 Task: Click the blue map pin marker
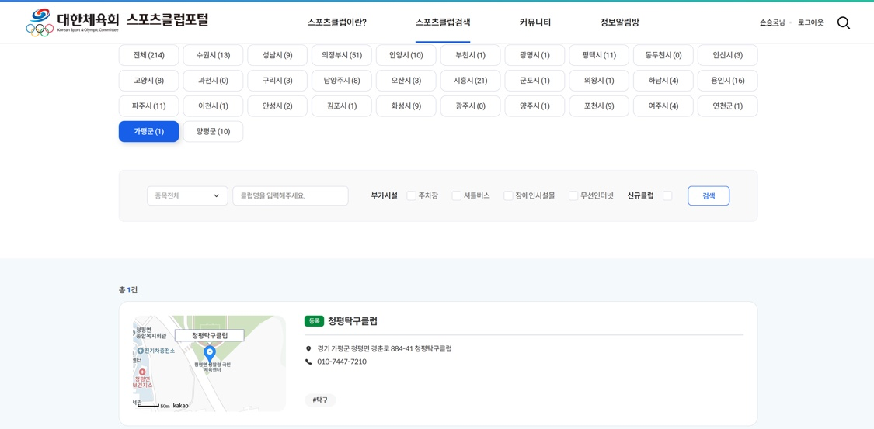(x=209, y=353)
